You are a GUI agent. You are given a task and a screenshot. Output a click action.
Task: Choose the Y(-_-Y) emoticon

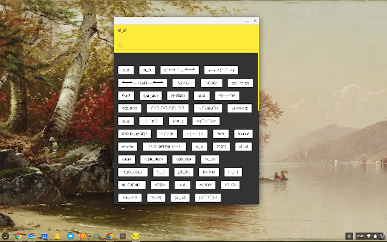[156, 198]
